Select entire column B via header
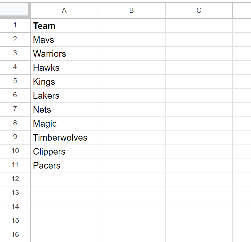The width and height of the screenshot is (251, 242). pyautogui.click(x=132, y=10)
